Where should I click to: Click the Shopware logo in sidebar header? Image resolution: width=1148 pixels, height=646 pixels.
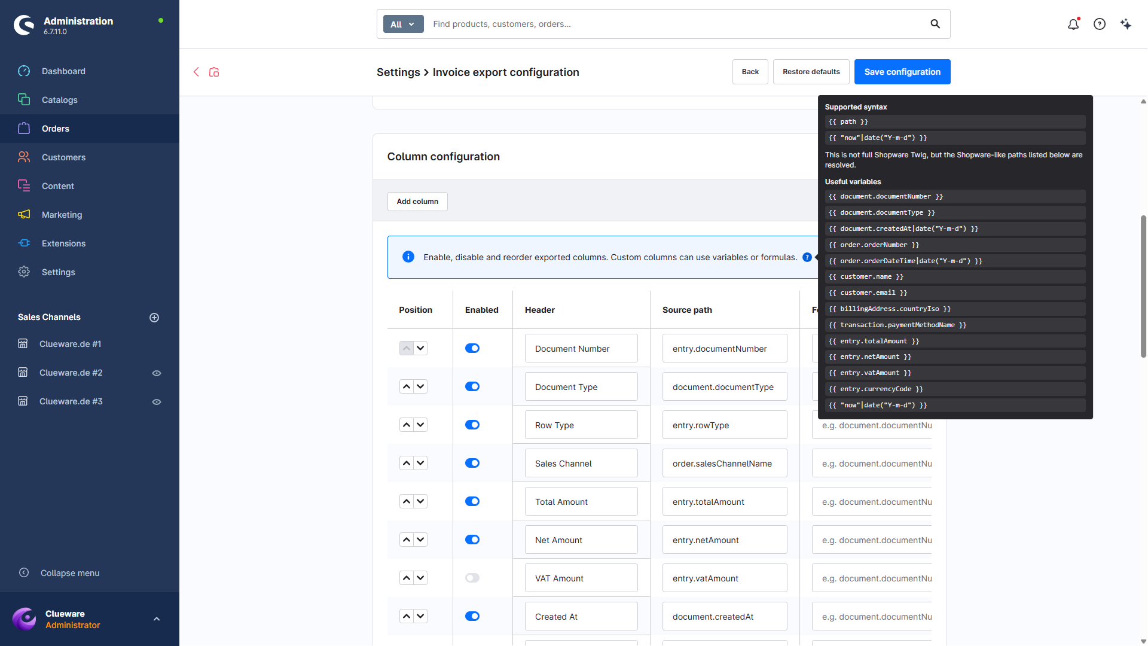tap(24, 25)
